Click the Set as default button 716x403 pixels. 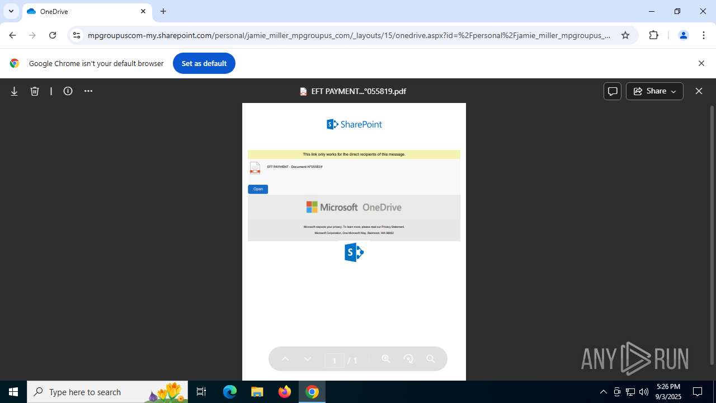[x=204, y=63]
